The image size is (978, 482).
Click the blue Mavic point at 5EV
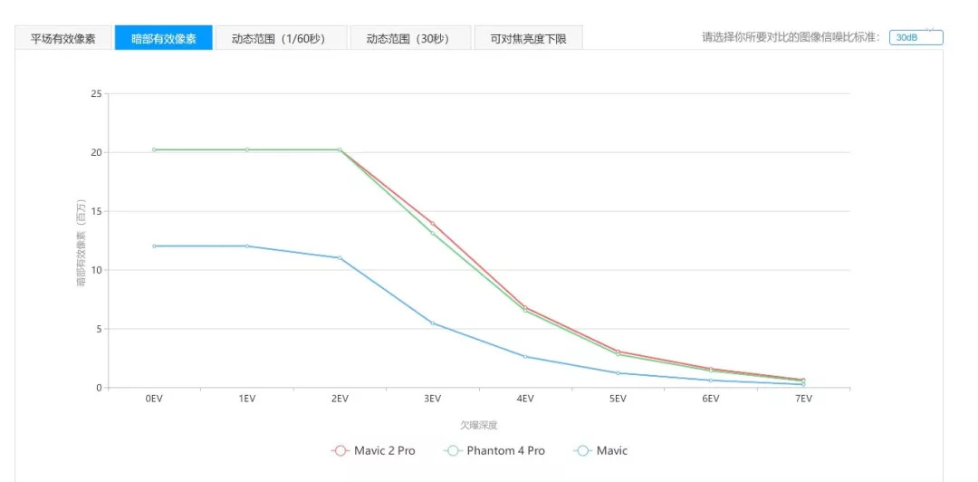coord(618,372)
